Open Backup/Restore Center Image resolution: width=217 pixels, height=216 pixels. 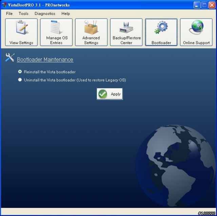pos(126,32)
